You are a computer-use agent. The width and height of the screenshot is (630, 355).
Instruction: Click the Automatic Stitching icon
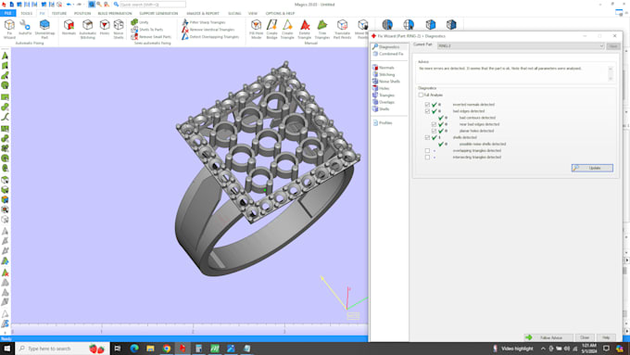88,30
